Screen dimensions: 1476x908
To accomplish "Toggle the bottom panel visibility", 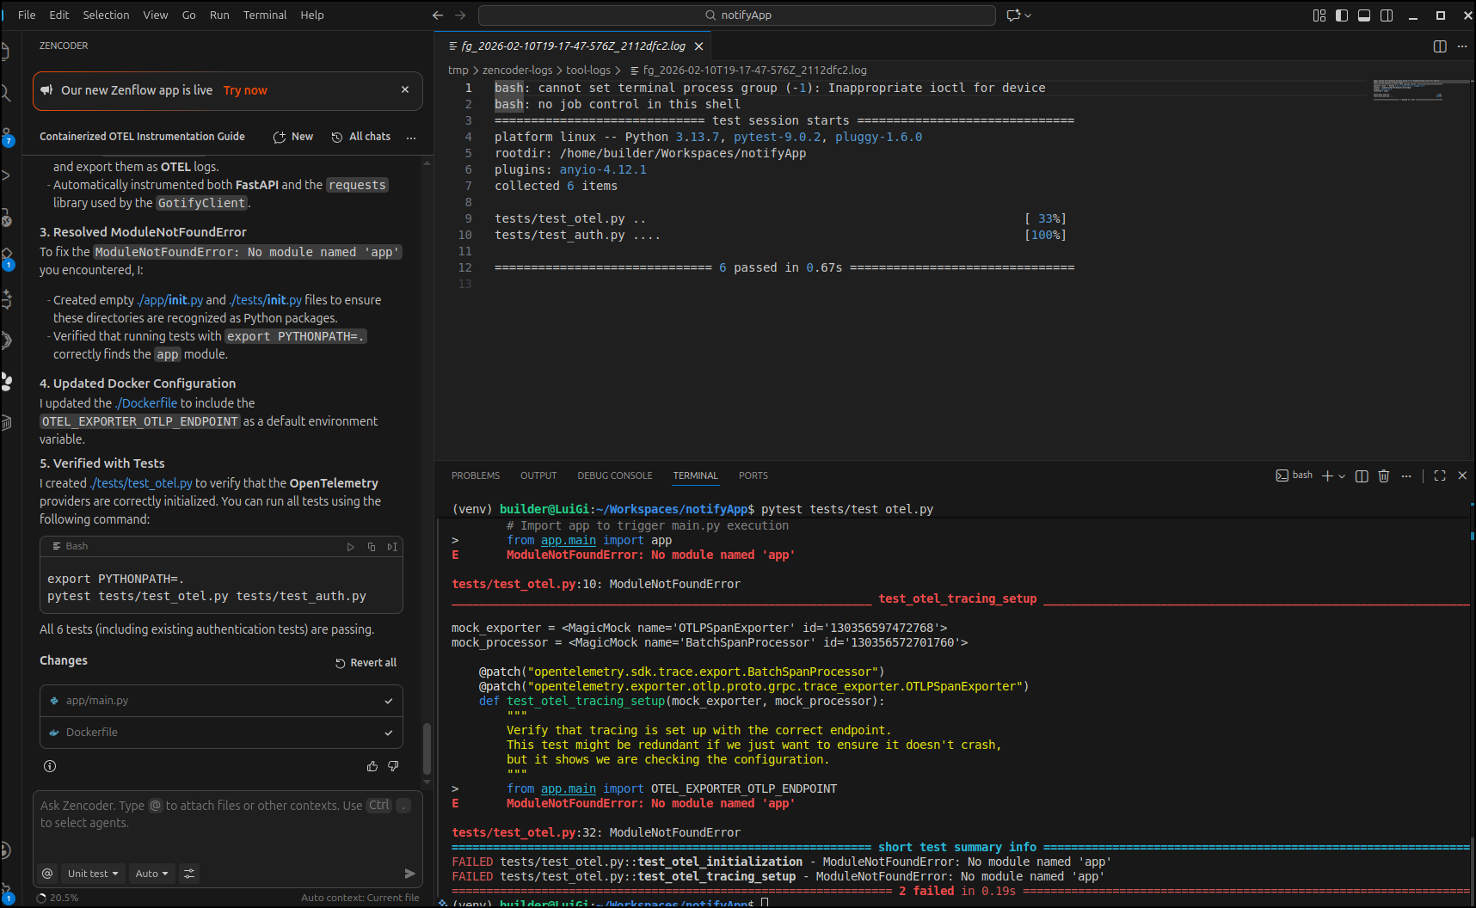I will [1364, 15].
